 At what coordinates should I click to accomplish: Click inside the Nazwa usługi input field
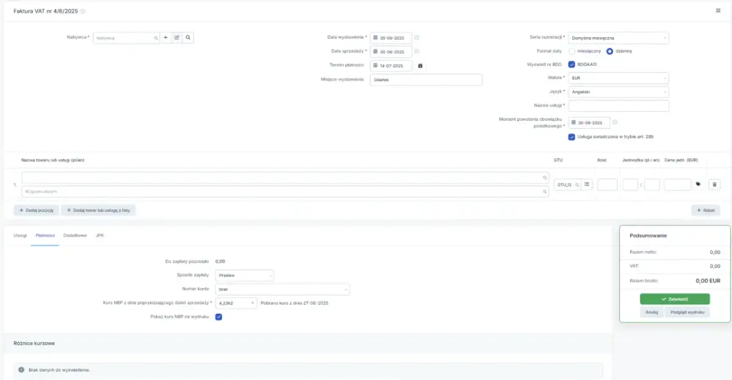618,105
